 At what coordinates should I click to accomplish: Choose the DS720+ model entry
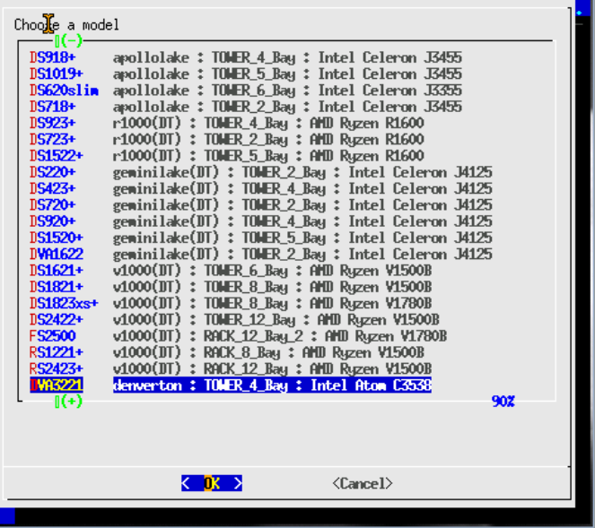[x=261, y=204]
